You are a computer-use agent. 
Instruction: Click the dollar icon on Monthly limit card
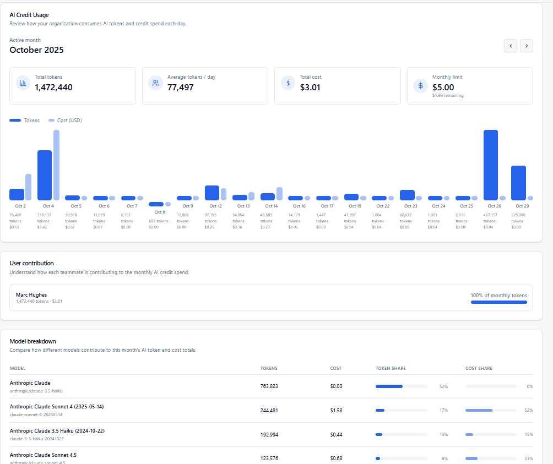click(420, 86)
